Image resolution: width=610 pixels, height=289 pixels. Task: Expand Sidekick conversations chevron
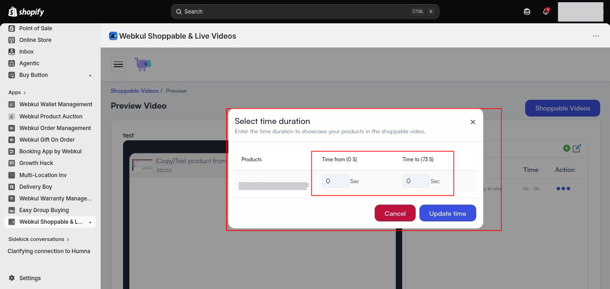68,240
